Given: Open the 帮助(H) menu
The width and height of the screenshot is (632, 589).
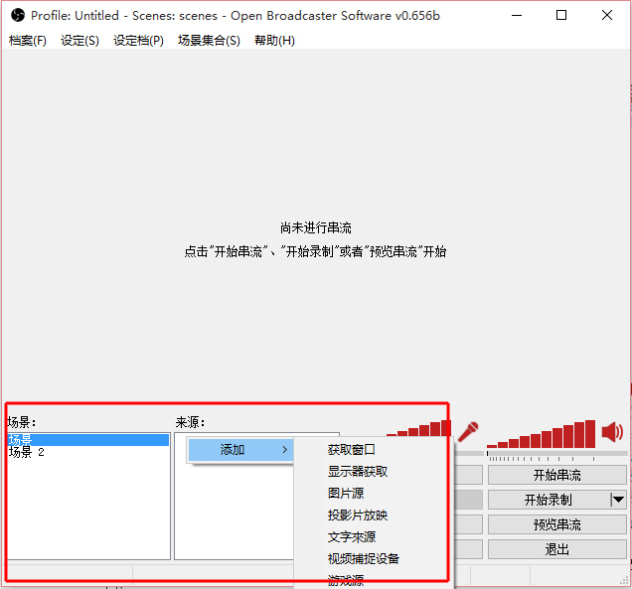Looking at the screenshot, I should [x=274, y=41].
